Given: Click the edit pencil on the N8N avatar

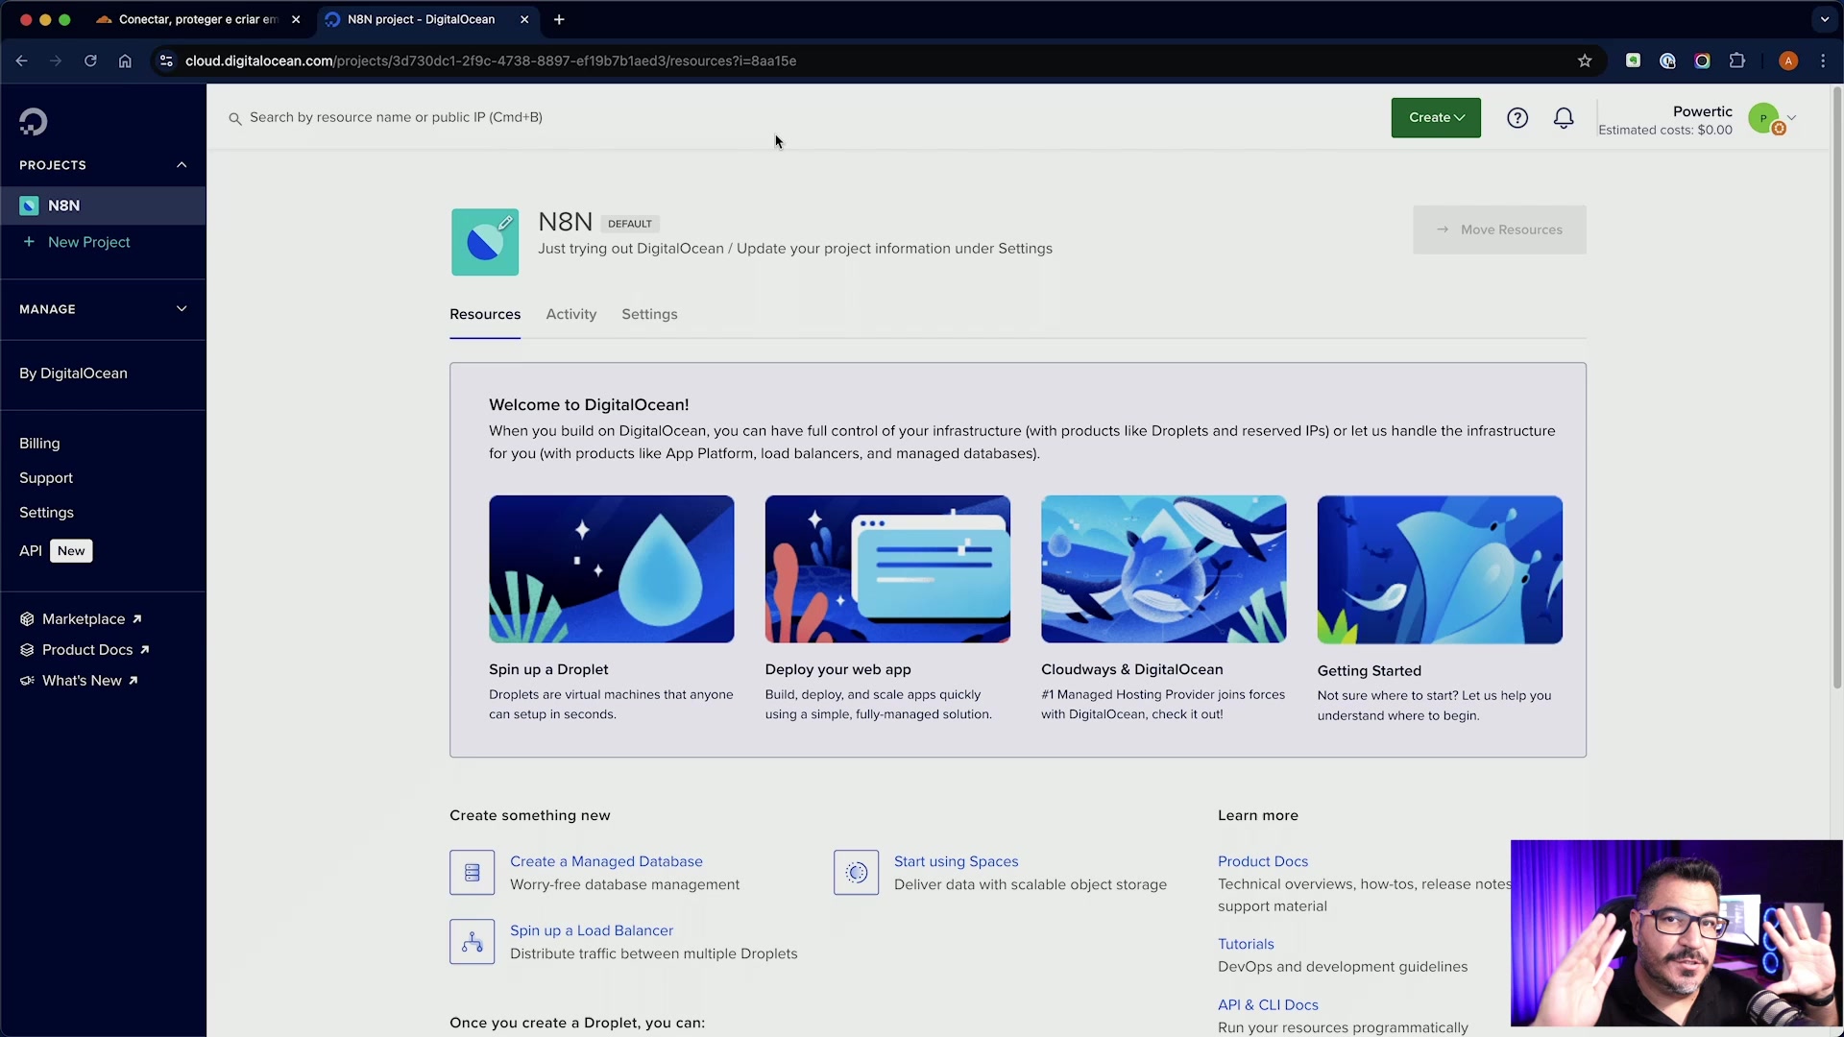Looking at the screenshot, I should [504, 222].
